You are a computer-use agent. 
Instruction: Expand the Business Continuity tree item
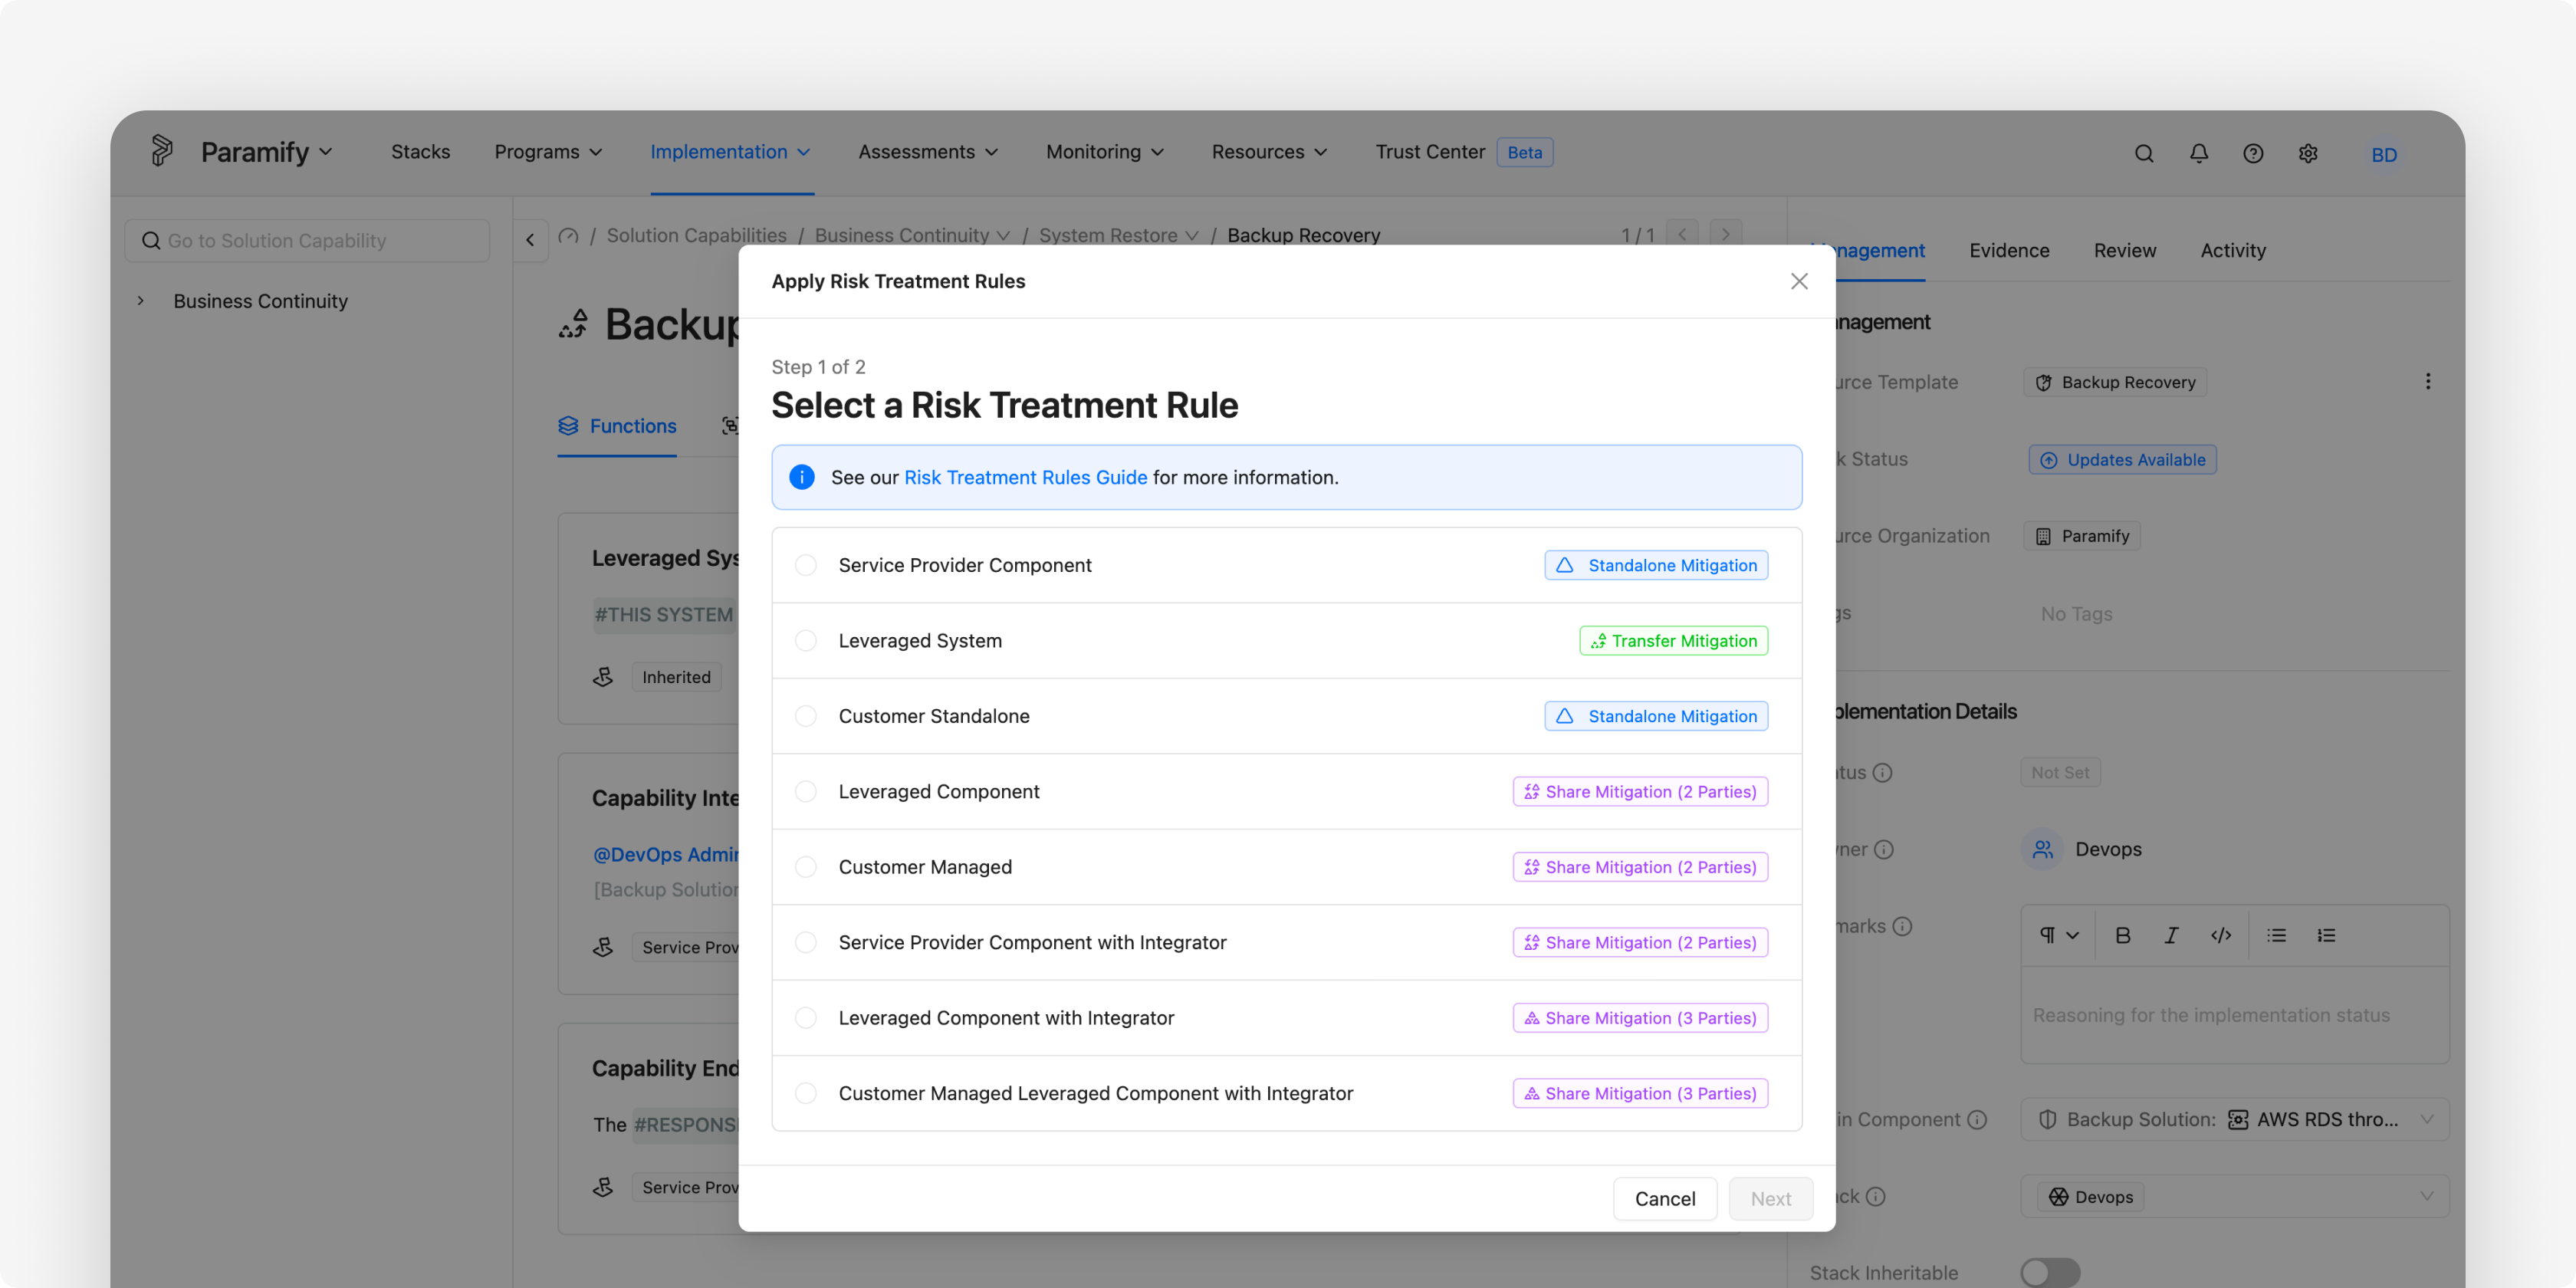tap(141, 300)
